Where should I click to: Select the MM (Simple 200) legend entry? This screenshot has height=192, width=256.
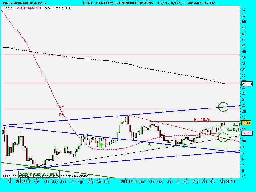pyautogui.click(x=58, y=8)
